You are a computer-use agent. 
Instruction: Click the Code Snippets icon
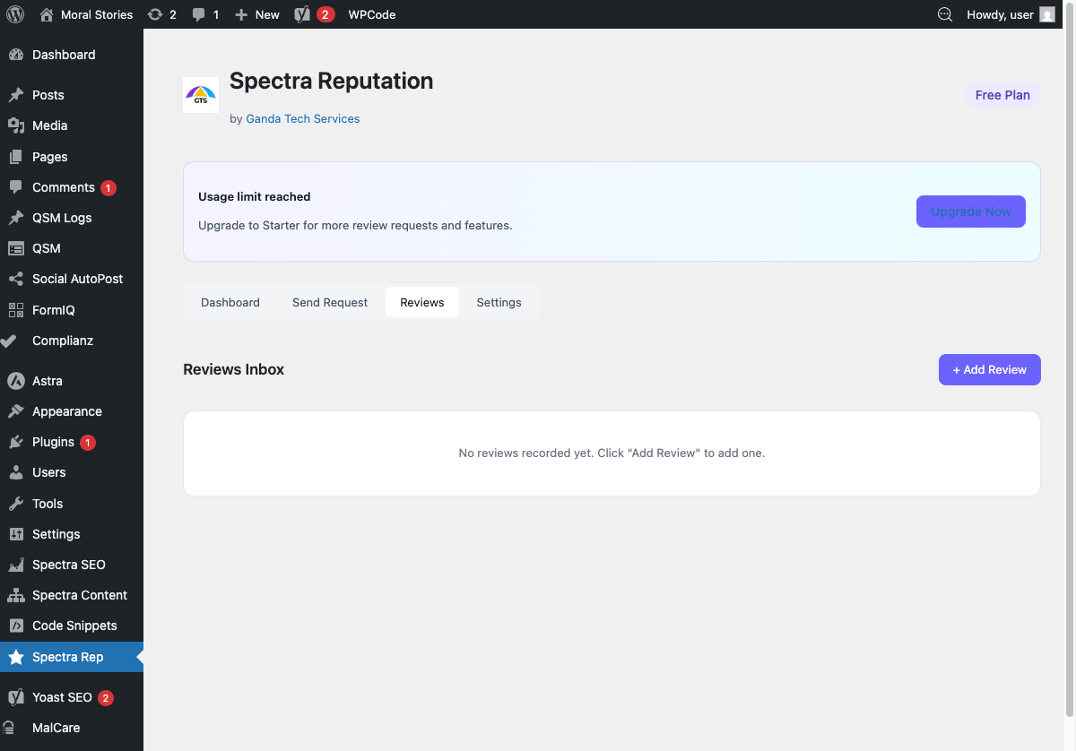click(x=16, y=626)
